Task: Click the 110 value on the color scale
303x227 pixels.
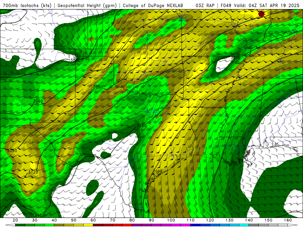Action: coord(191,220)
